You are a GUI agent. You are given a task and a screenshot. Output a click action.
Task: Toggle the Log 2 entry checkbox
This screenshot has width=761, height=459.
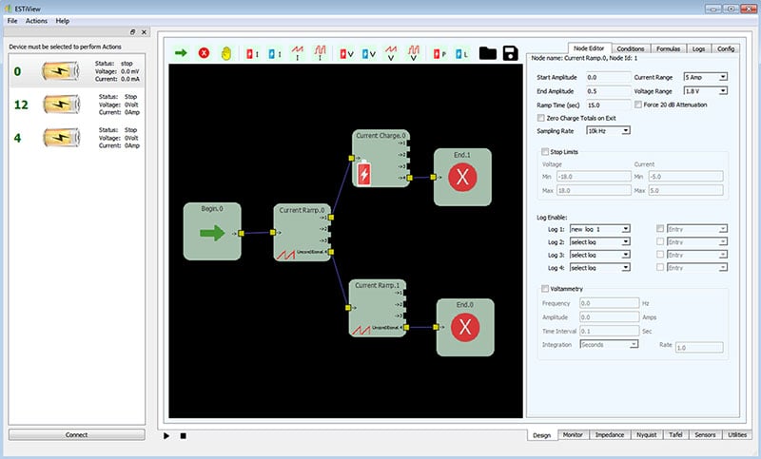click(660, 241)
